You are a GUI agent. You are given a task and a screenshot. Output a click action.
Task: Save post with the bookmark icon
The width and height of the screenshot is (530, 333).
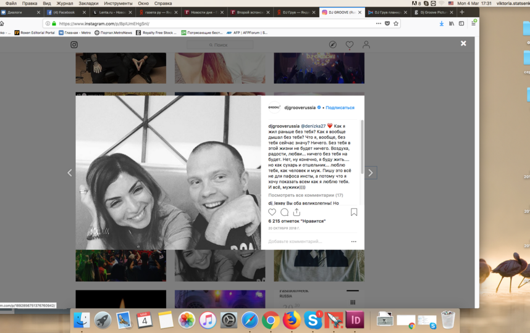click(x=354, y=212)
